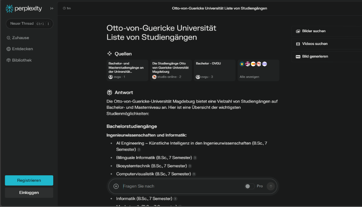
Task: Click the Antwort section icon
Action: tap(109, 92)
